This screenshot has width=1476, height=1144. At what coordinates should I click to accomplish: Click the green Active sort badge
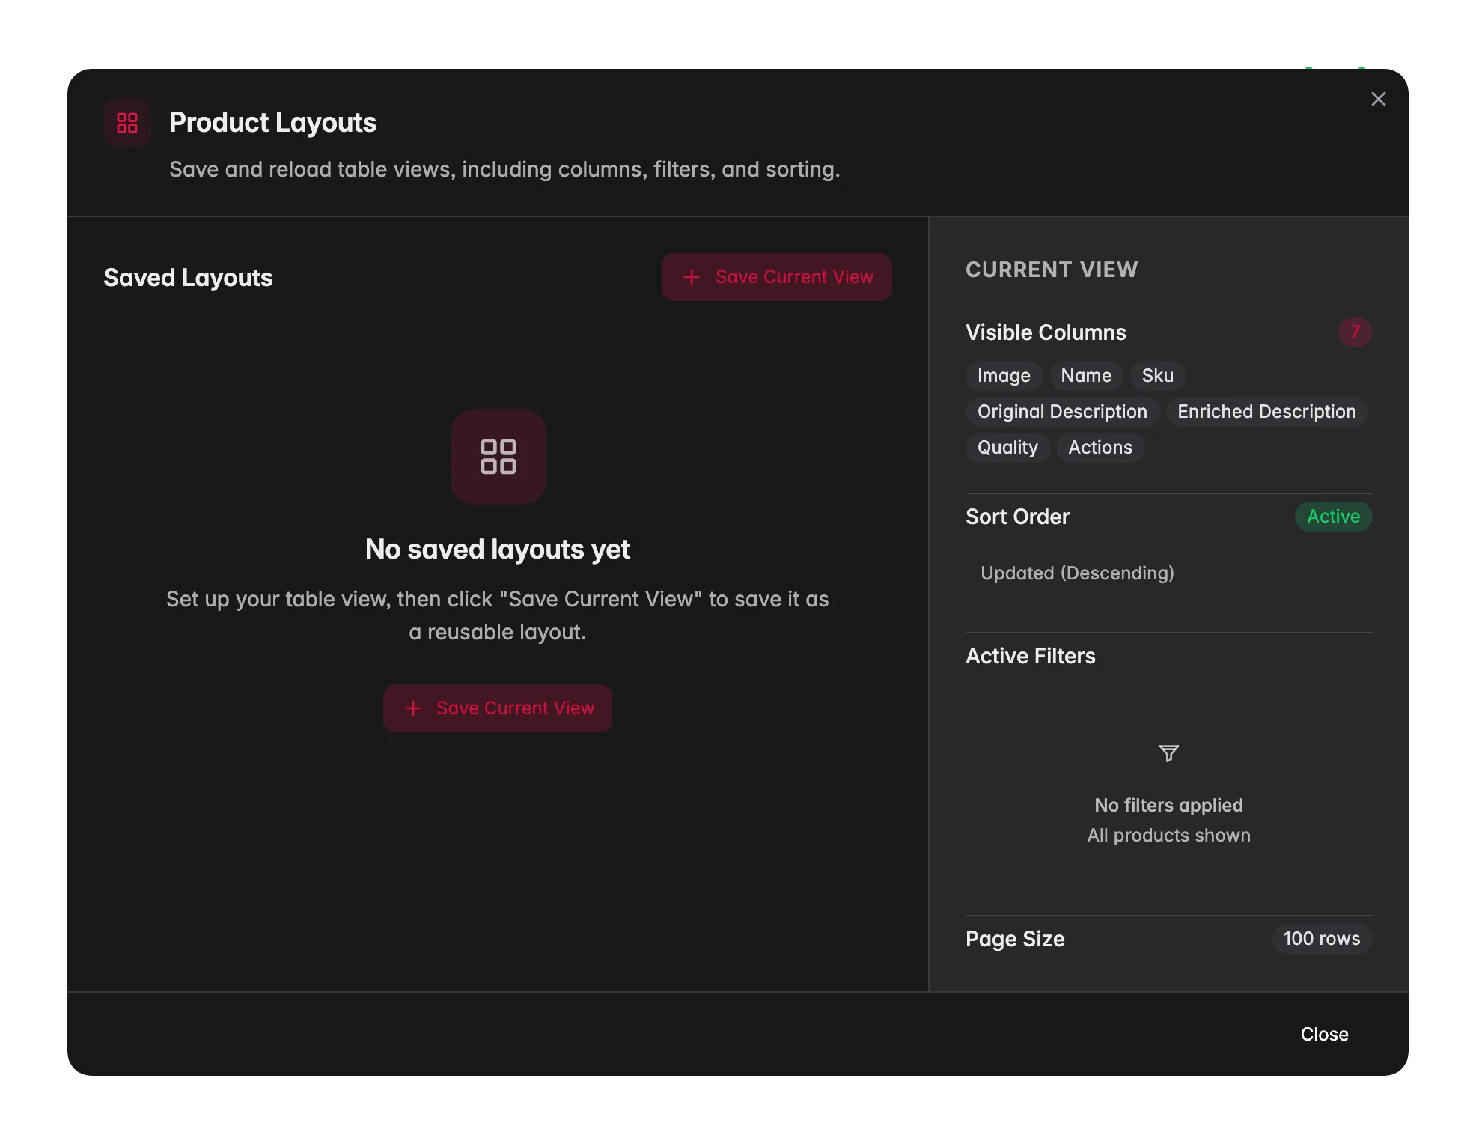pyautogui.click(x=1333, y=517)
